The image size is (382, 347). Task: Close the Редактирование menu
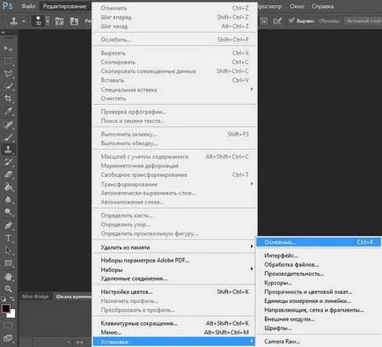tap(64, 6)
